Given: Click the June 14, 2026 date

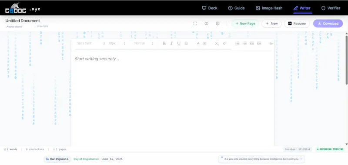Looking at the screenshot, I should tap(112, 159).
